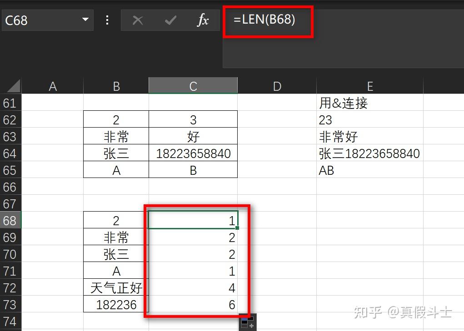Confirm the entry with the checkmark icon
This screenshot has height=331, width=464.
pos(170,20)
